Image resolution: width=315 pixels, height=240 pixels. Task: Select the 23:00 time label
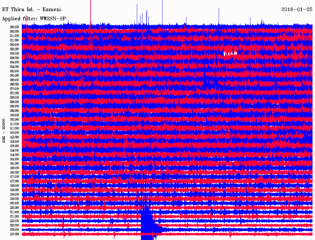click(x=14, y=230)
